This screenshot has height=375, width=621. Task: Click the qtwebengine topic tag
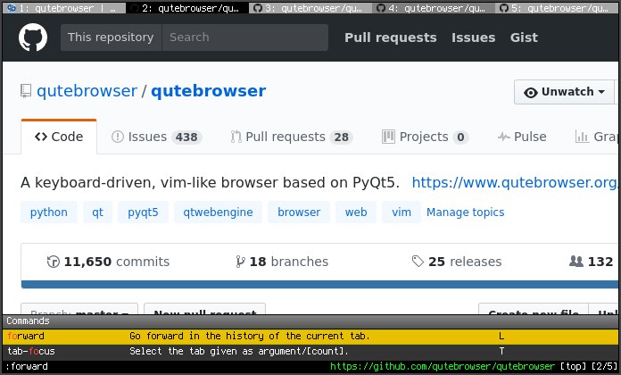[x=218, y=212]
